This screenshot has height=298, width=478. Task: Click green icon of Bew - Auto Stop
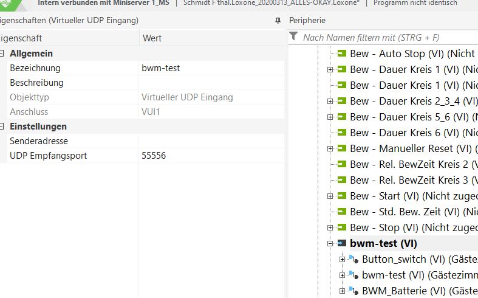click(x=342, y=54)
